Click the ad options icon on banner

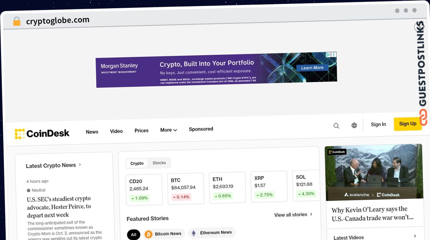(334, 55)
